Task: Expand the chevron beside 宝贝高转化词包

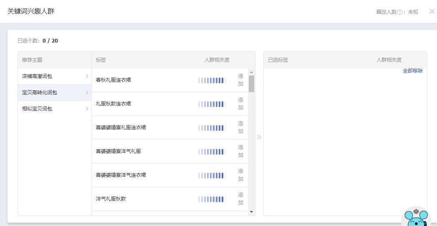Action: 87,93
